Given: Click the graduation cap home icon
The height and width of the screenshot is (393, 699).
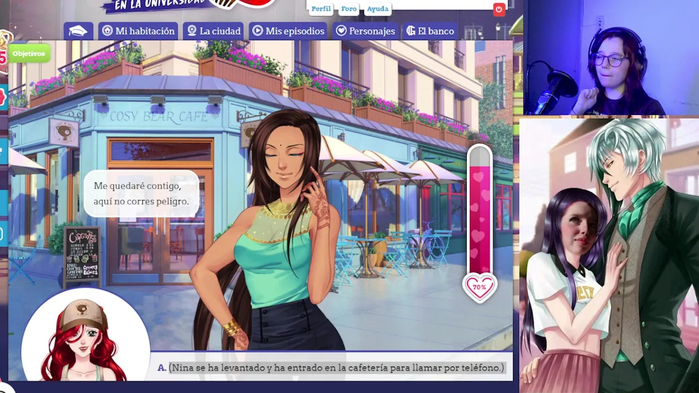Looking at the screenshot, I should pyautogui.click(x=78, y=31).
